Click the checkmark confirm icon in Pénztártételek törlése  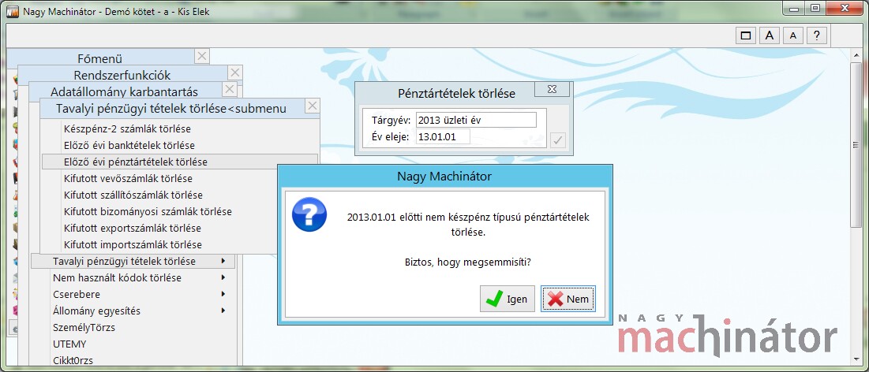(558, 140)
